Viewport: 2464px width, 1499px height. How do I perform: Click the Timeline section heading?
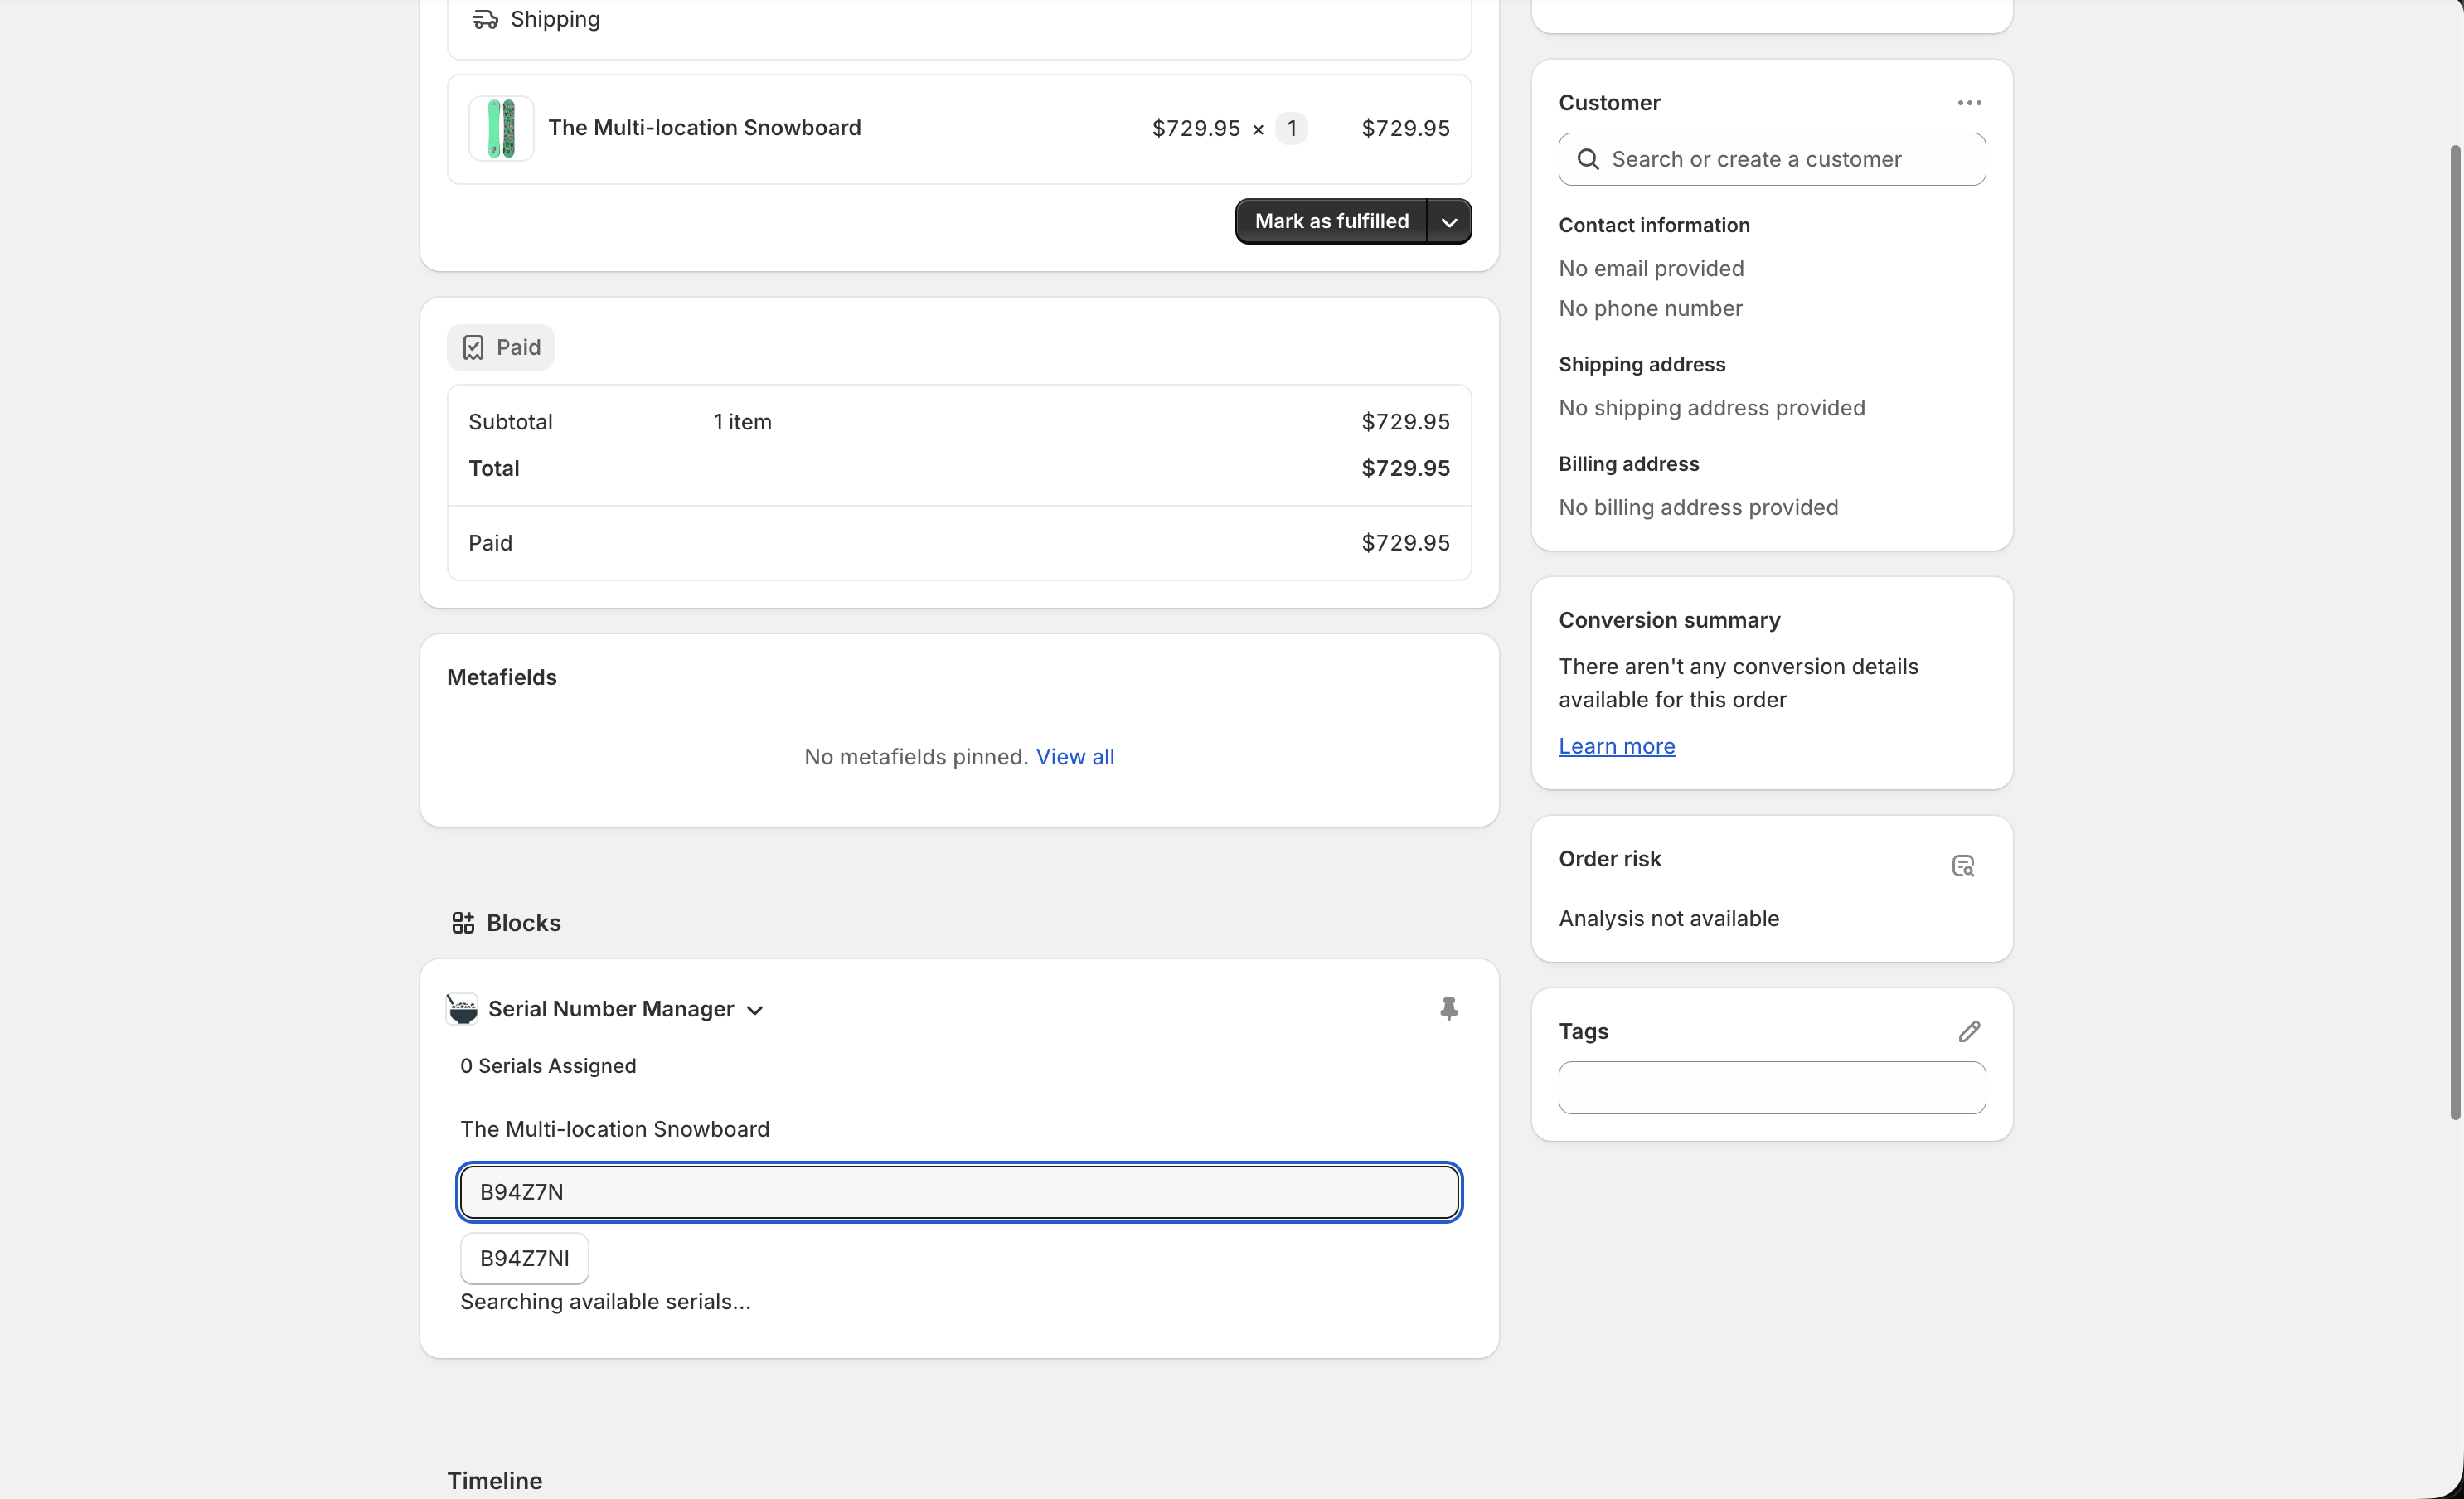tap(494, 1480)
